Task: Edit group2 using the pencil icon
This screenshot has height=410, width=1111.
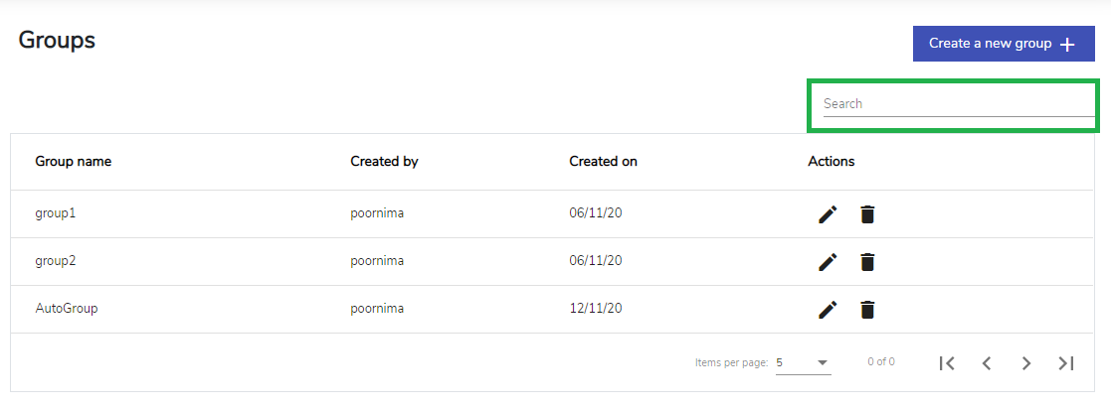Action: [x=828, y=262]
